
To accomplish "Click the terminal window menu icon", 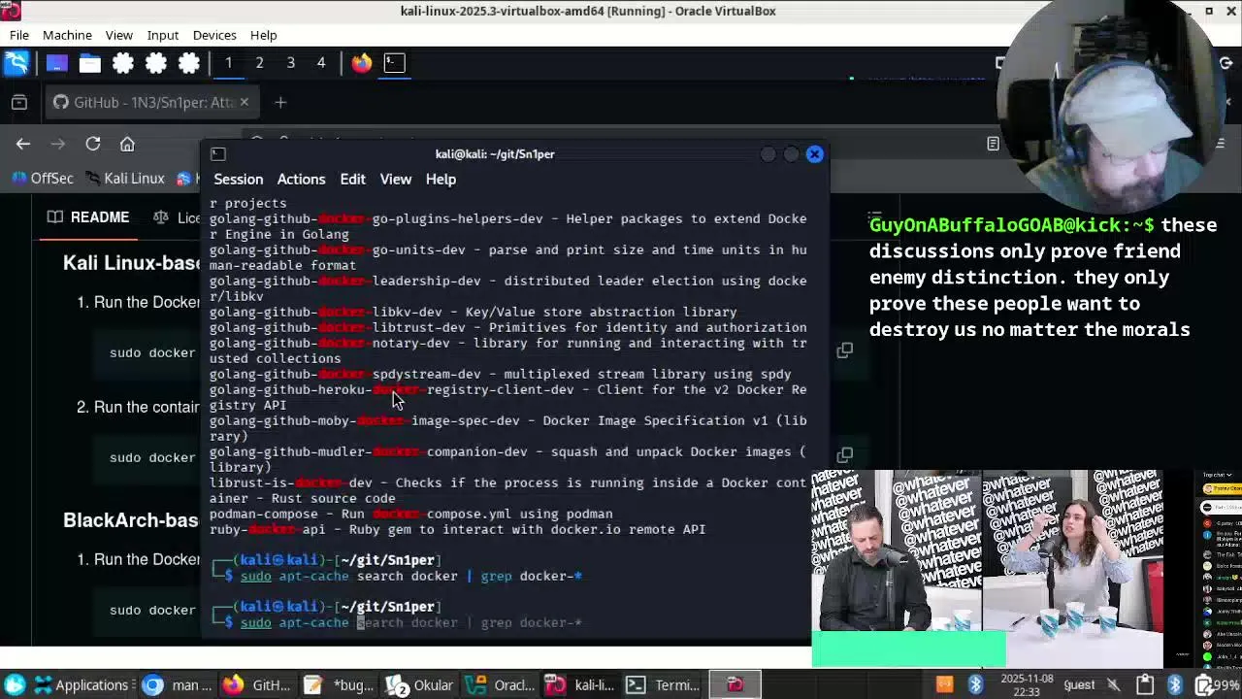I will point(218,154).
